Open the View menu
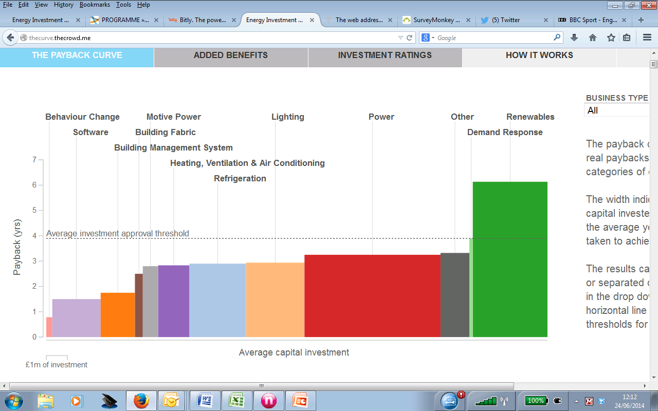 click(41, 5)
